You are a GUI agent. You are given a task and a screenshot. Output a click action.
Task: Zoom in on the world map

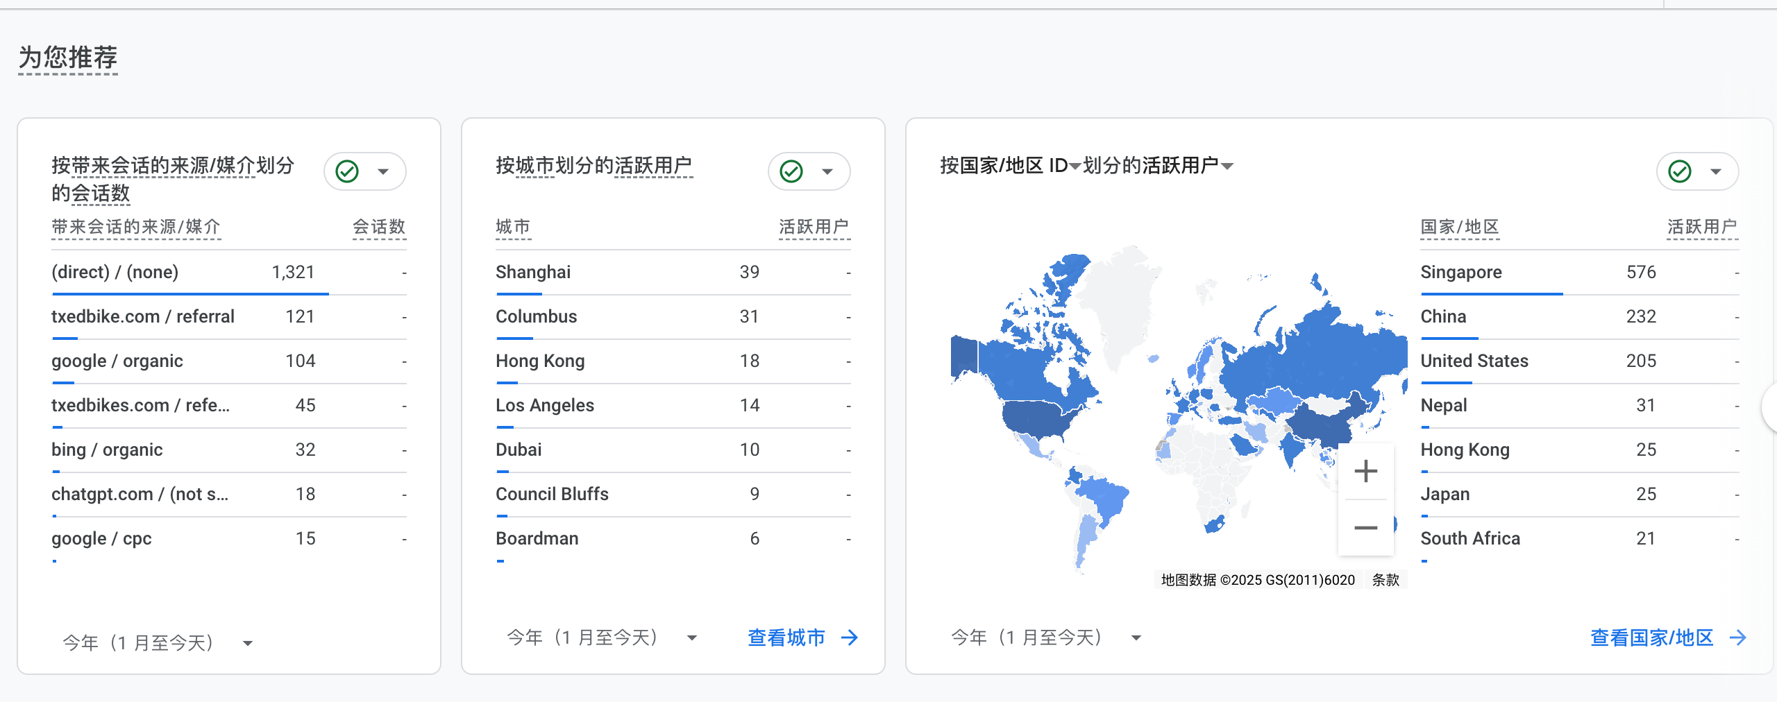(x=1365, y=472)
